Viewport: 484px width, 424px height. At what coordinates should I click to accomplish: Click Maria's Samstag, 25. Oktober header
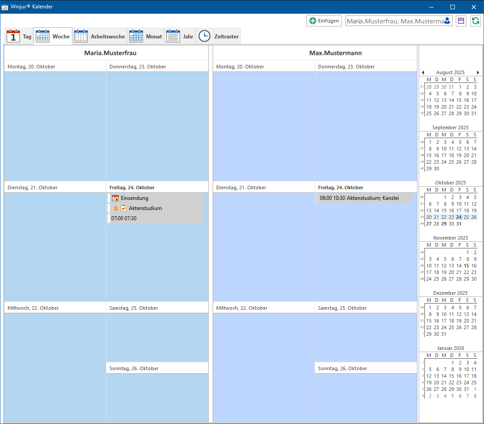tap(157, 308)
